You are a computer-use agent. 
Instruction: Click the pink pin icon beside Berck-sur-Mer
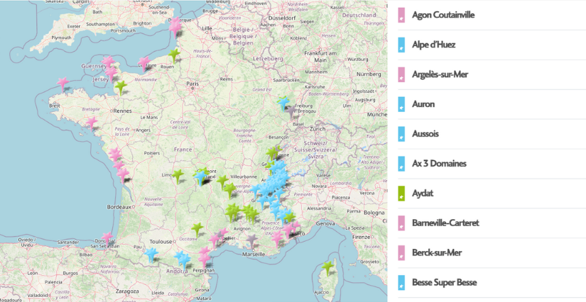[x=401, y=253]
